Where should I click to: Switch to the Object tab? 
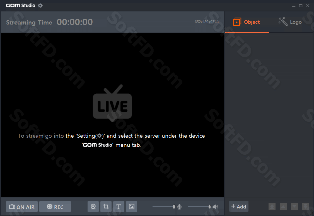point(247,22)
